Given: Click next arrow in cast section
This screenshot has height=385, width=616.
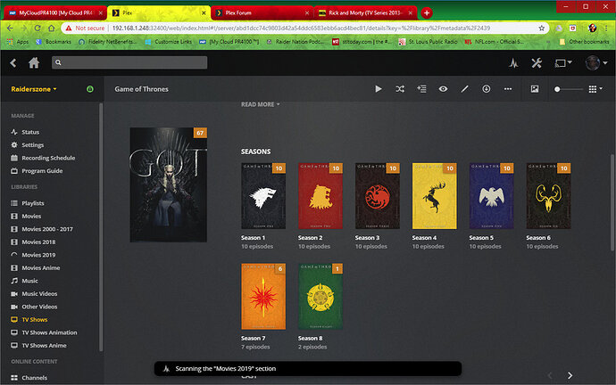Looking at the screenshot, I should pyautogui.click(x=570, y=375).
